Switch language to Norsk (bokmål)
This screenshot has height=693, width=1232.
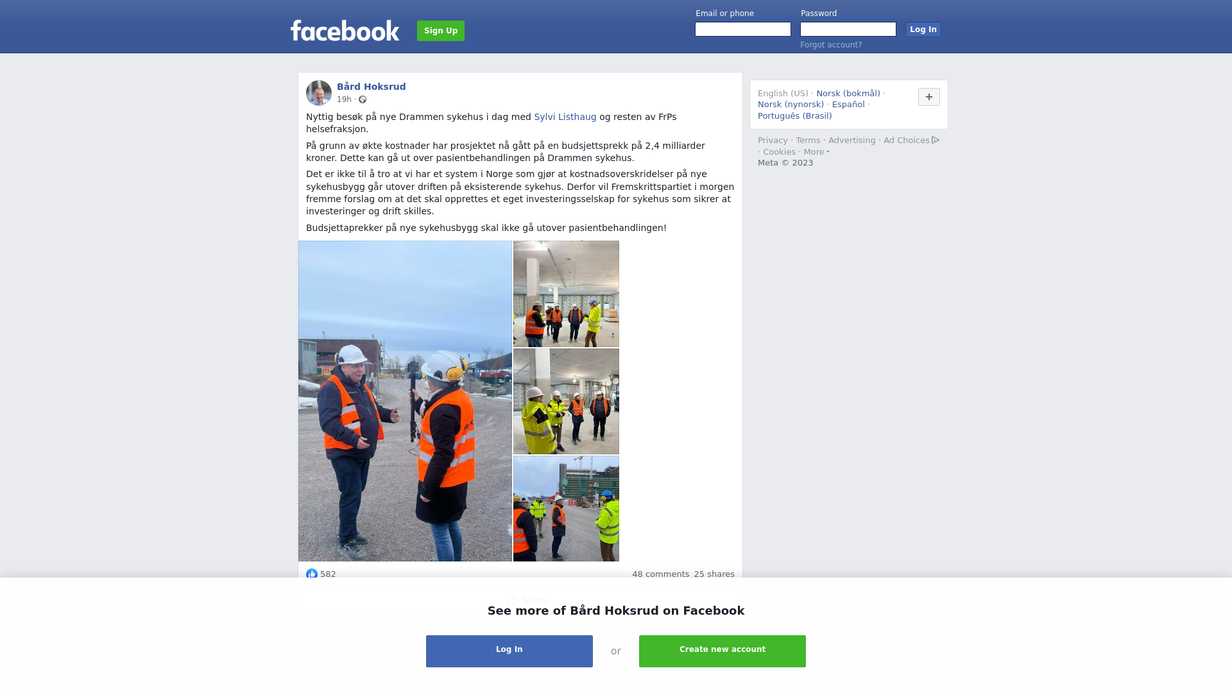coord(848,94)
